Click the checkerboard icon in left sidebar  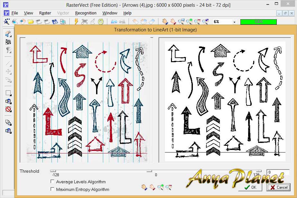coord(8,42)
